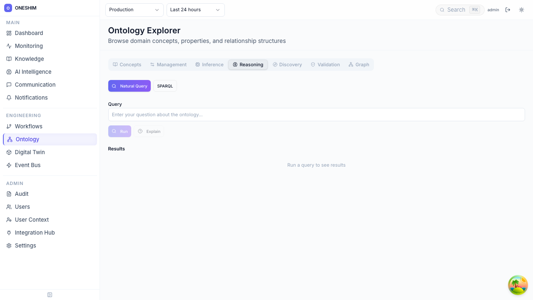Open the Production environment dropdown
The height and width of the screenshot is (300, 533).
point(134,10)
